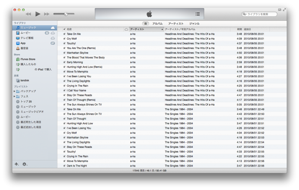Open 着信音 ringtones in the sidebar

pos(24,48)
